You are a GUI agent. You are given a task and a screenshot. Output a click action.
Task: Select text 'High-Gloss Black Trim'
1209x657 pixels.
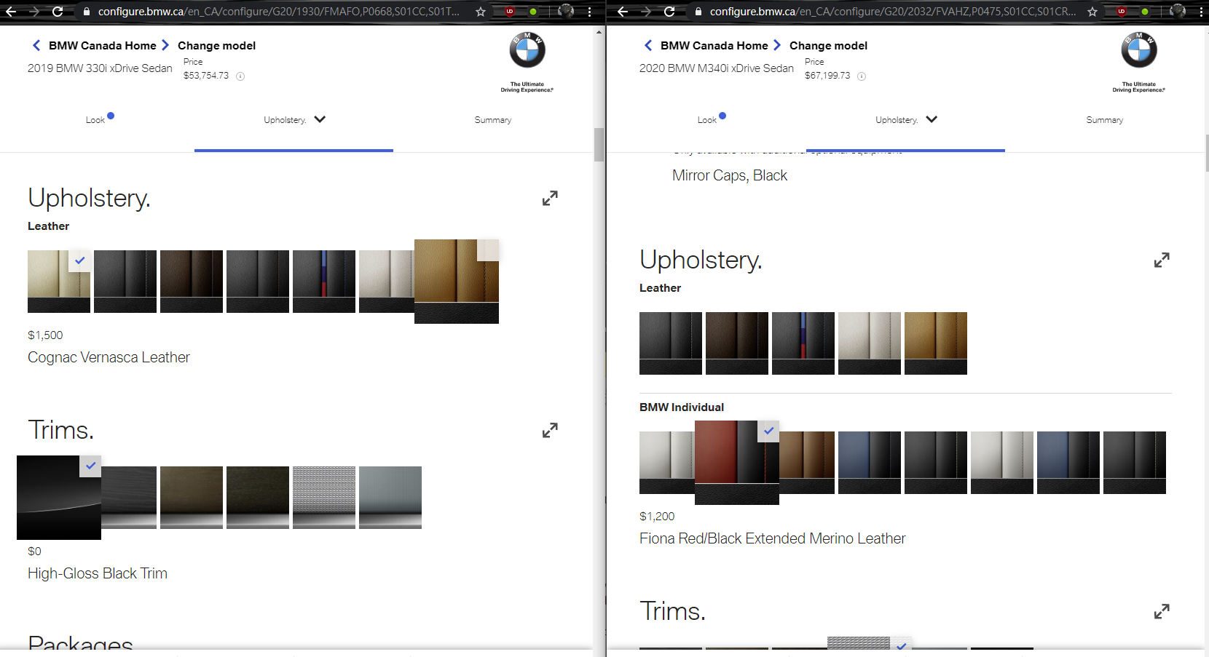[98, 573]
